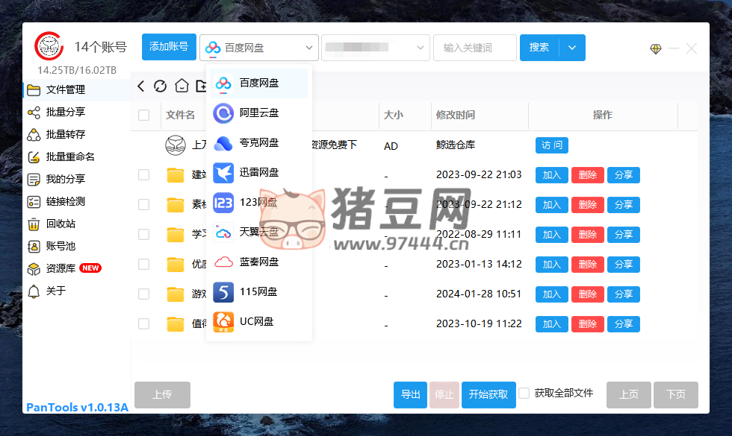Check the row dated 2023-09-22 21:12
The image size is (732, 436).
pos(143,204)
